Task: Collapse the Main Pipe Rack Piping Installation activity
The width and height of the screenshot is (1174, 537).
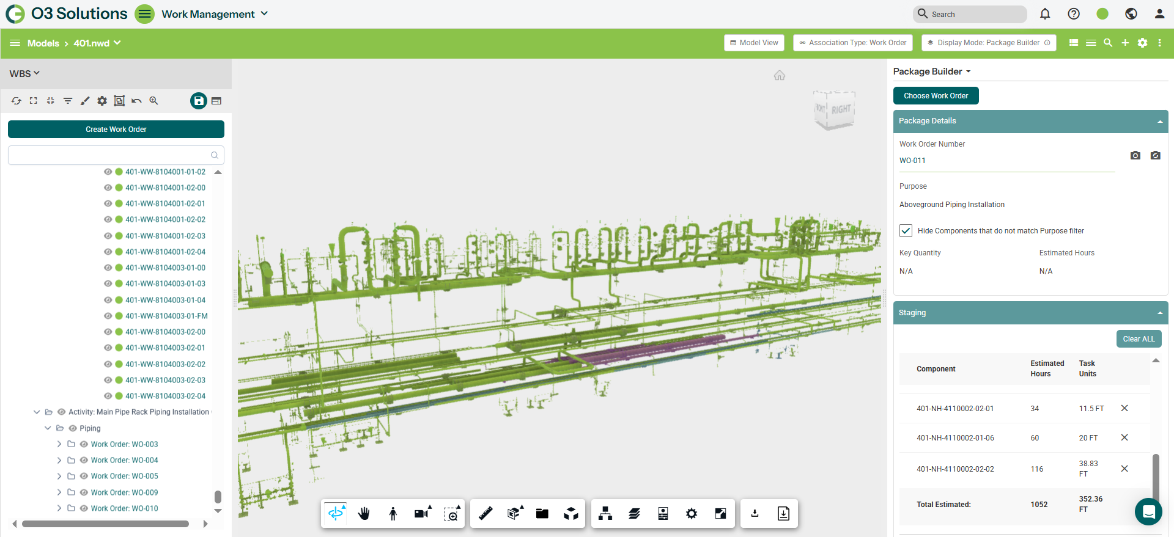Action: [x=37, y=412]
